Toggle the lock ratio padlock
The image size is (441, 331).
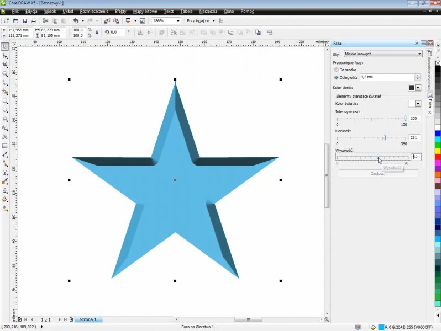coord(97,33)
